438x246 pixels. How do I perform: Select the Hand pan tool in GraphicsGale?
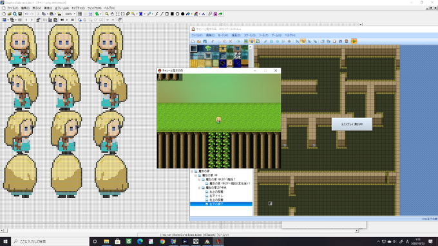[112, 14]
